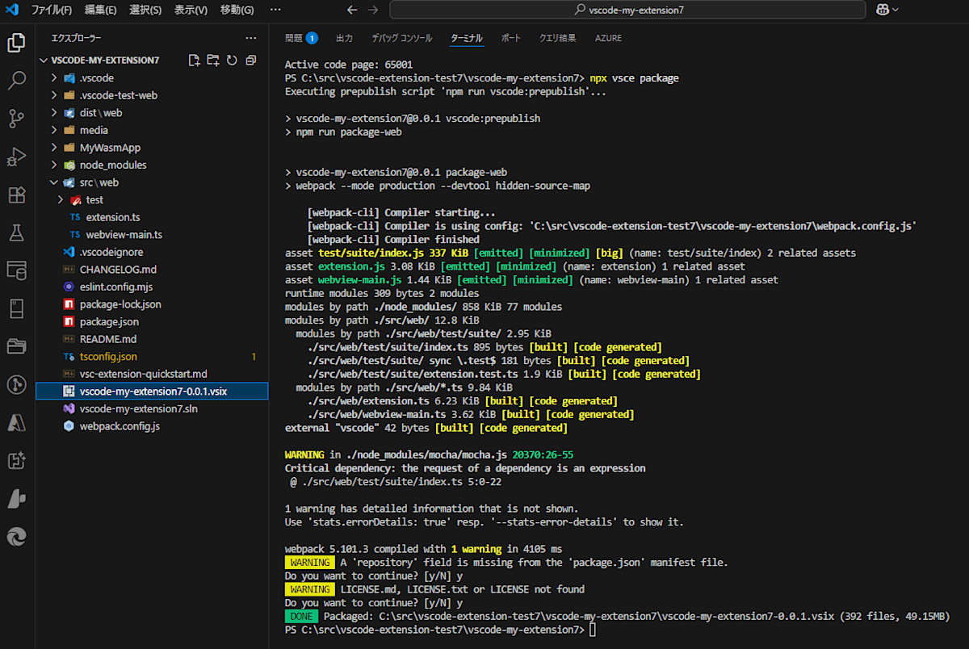Open the Microsoft Edge Tools icon

(x=17, y=536)
